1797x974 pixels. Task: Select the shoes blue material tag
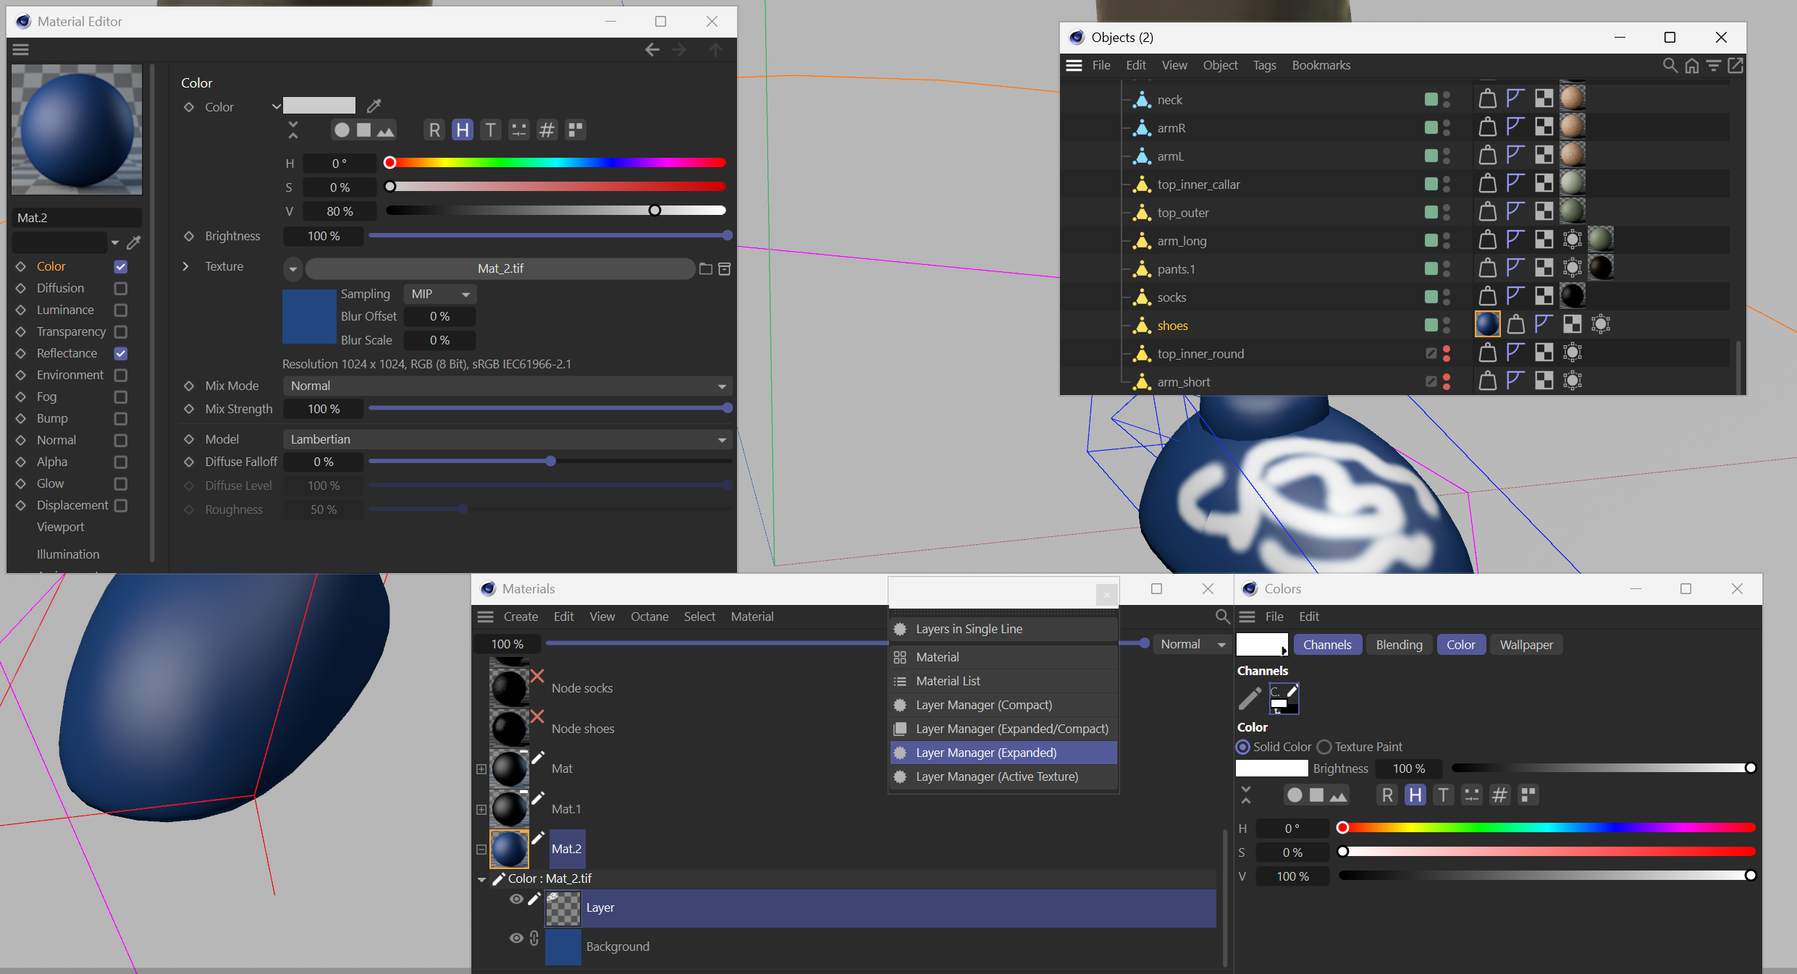(1488, 324)
